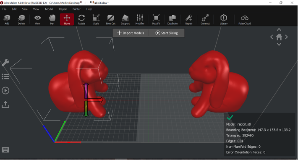The width and height of the screenshot is (298, 160).
Task: Click the Repair wrench toolbar icon
Action: pos(189,20)
